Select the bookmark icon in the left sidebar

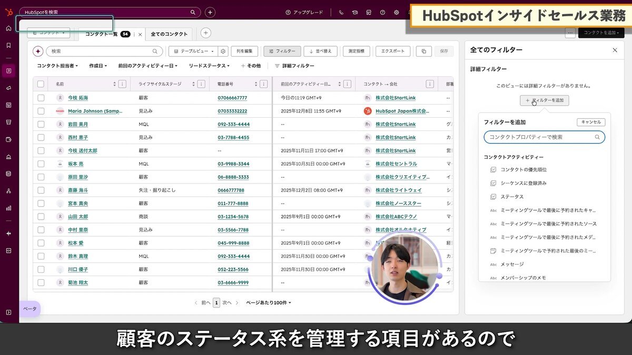[7, 45]
